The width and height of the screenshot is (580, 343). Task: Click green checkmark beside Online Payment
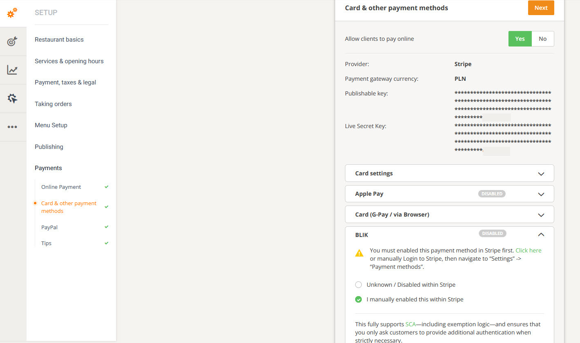point(107,187)
